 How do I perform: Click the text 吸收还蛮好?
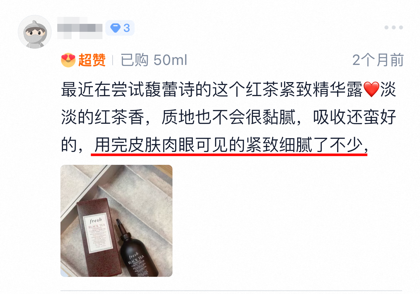[354, 118]
